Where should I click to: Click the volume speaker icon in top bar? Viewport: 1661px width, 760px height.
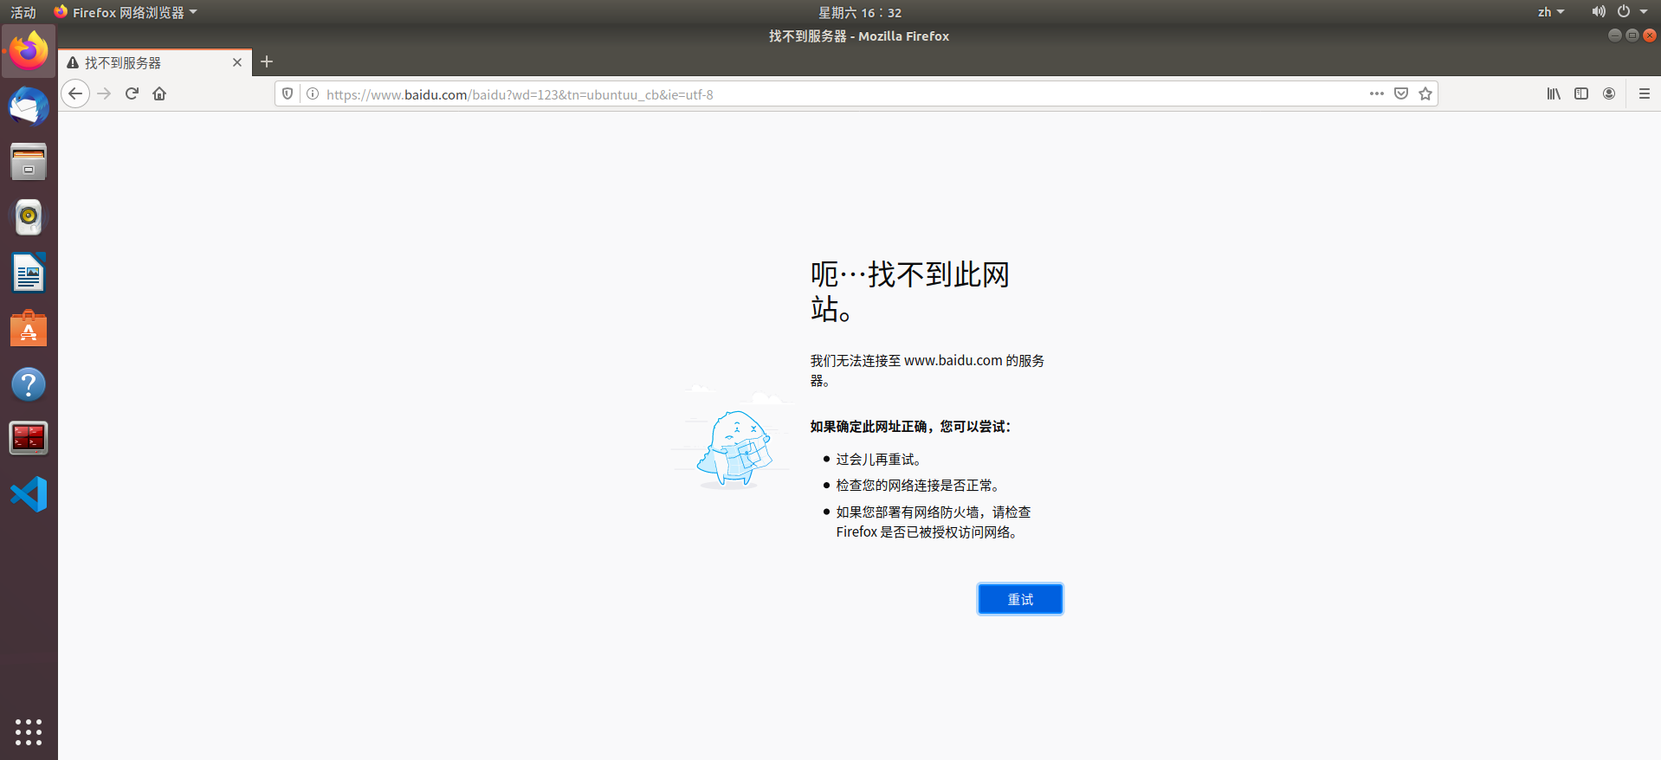1599,12
